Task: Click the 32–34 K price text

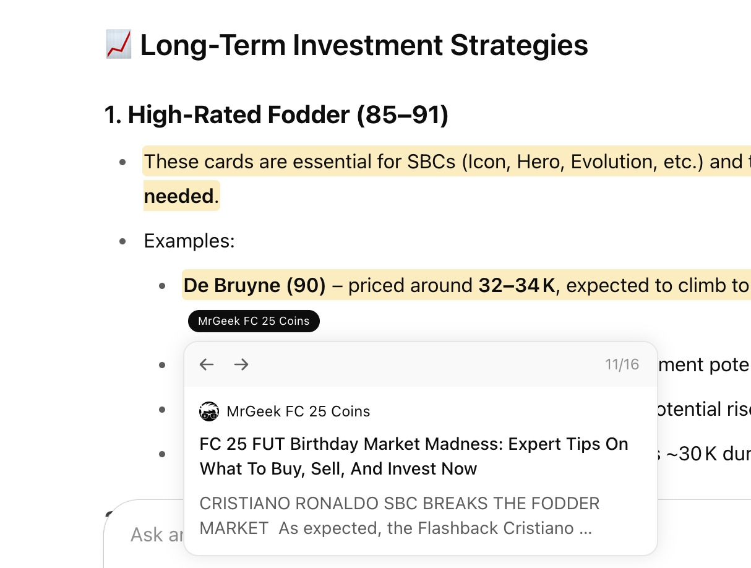Action: pos(517,285)
